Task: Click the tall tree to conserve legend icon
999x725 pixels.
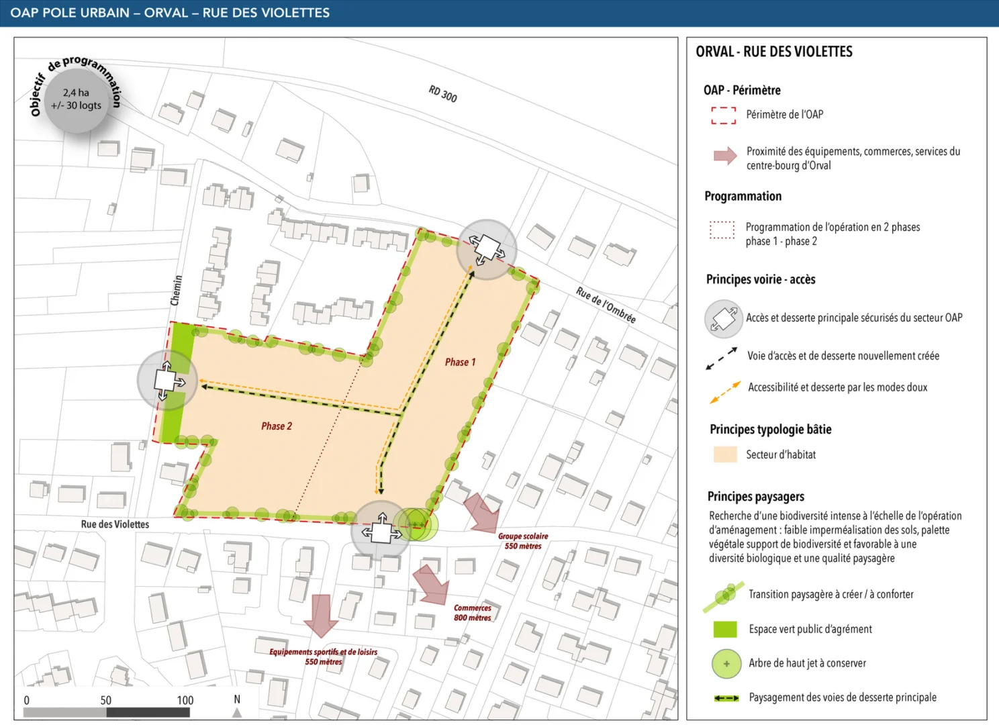Action: coord(726,663)
